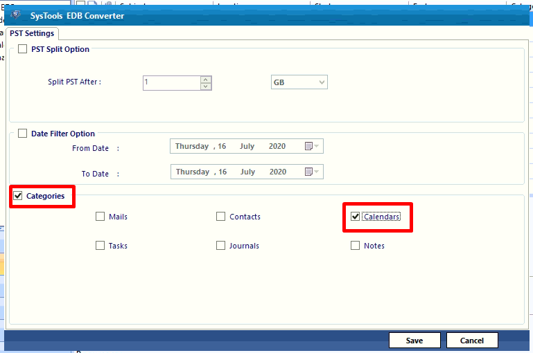
Task: Expand the To Date dropdown arrow
Action: [x=317, y=172]
